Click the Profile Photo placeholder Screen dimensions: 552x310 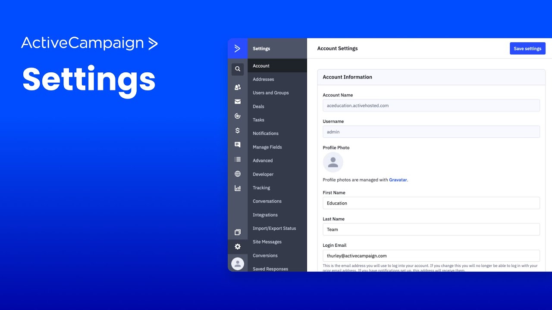(333, 162)
